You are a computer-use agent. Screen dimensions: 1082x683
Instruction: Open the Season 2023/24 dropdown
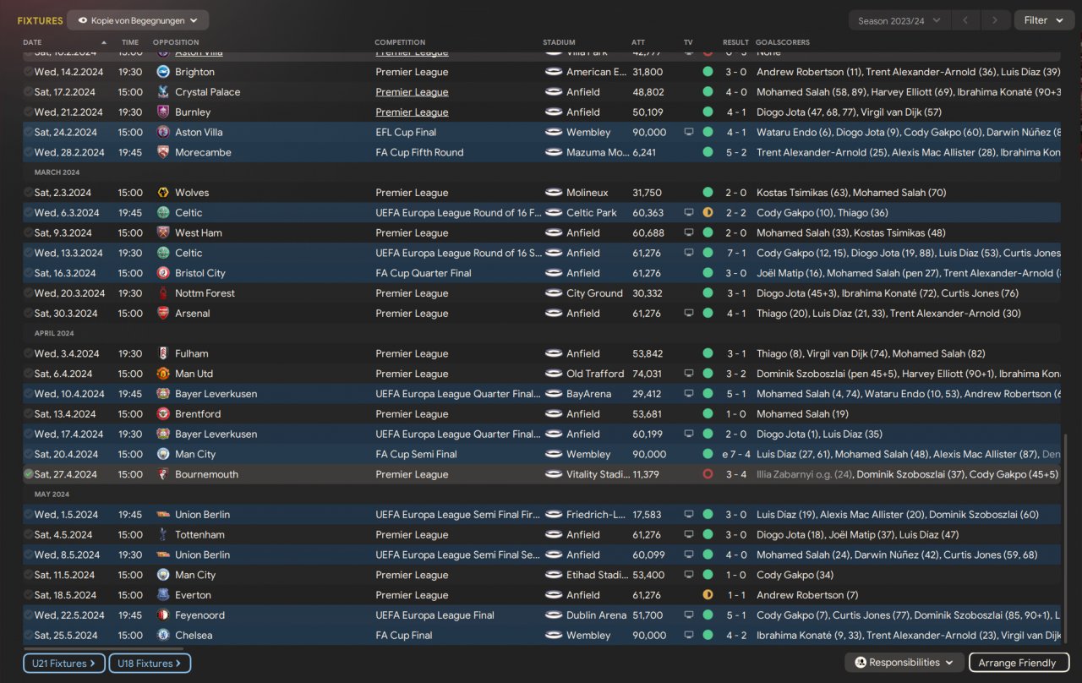click(x=899, y=20)
